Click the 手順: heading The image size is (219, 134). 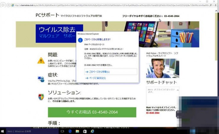click(x=54, y=123)
